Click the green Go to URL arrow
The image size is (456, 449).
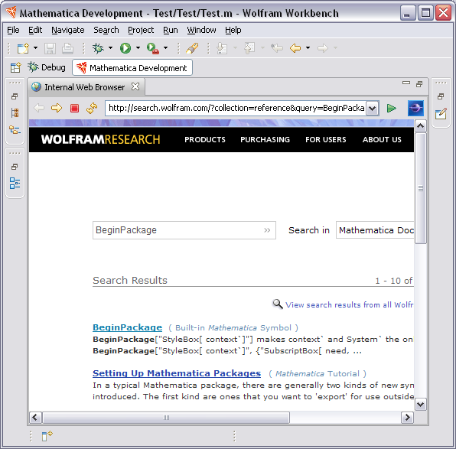coord(392,108)
